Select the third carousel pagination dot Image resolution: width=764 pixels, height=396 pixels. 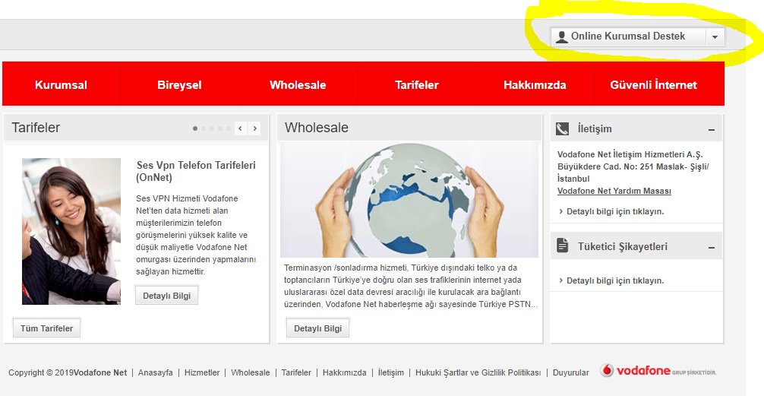pyautogui.click(x=211, y=128)
